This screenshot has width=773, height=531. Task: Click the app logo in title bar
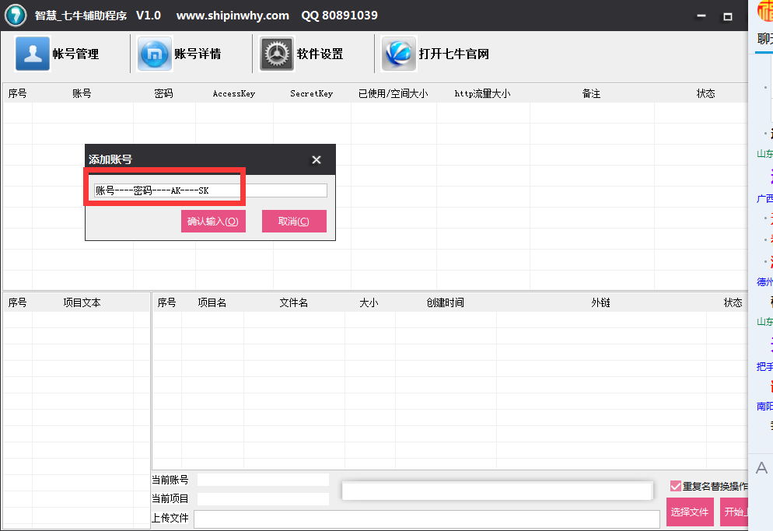[16, 16]
